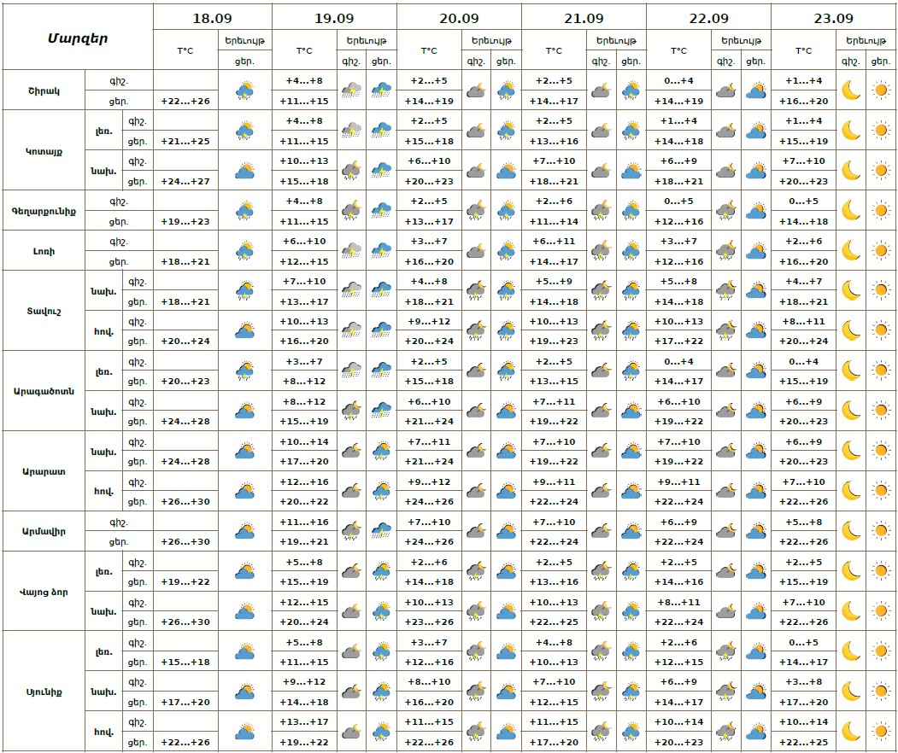Image resolution: width=898 pixels, height=753 pixels.
Task: Select the 21.09 date column header
Action: point(584,17)
